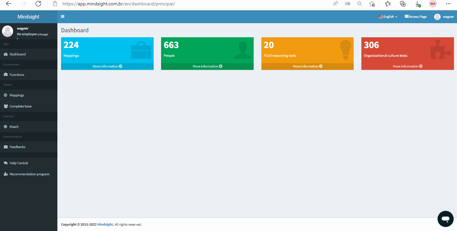Click the lightbulb icon on Fluid reasoning card

(x=346, y=50)
